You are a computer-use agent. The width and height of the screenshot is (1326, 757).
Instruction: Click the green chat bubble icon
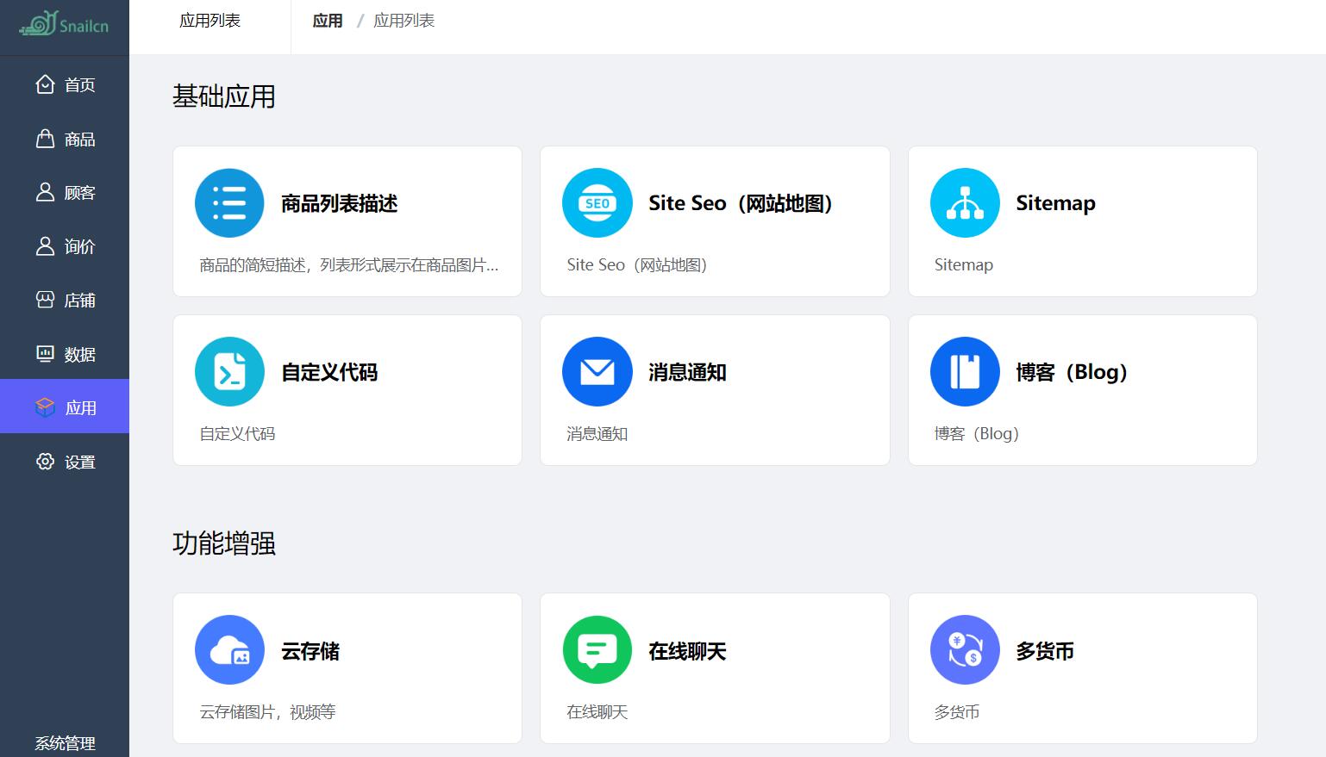[x=597, y=650]
